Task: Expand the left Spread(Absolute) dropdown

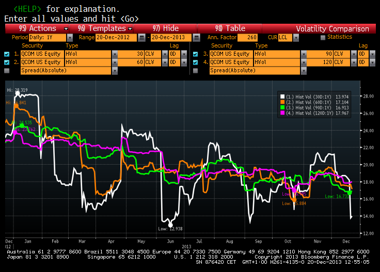Action: (x=115, y=71)
